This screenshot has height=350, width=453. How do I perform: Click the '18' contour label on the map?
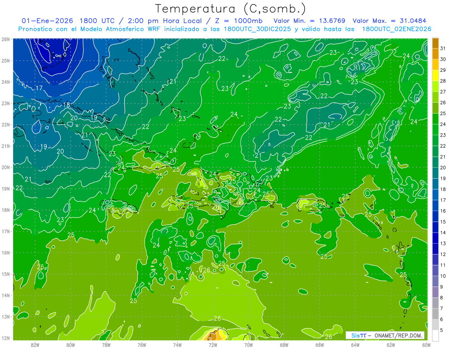[x=67, y=105]
